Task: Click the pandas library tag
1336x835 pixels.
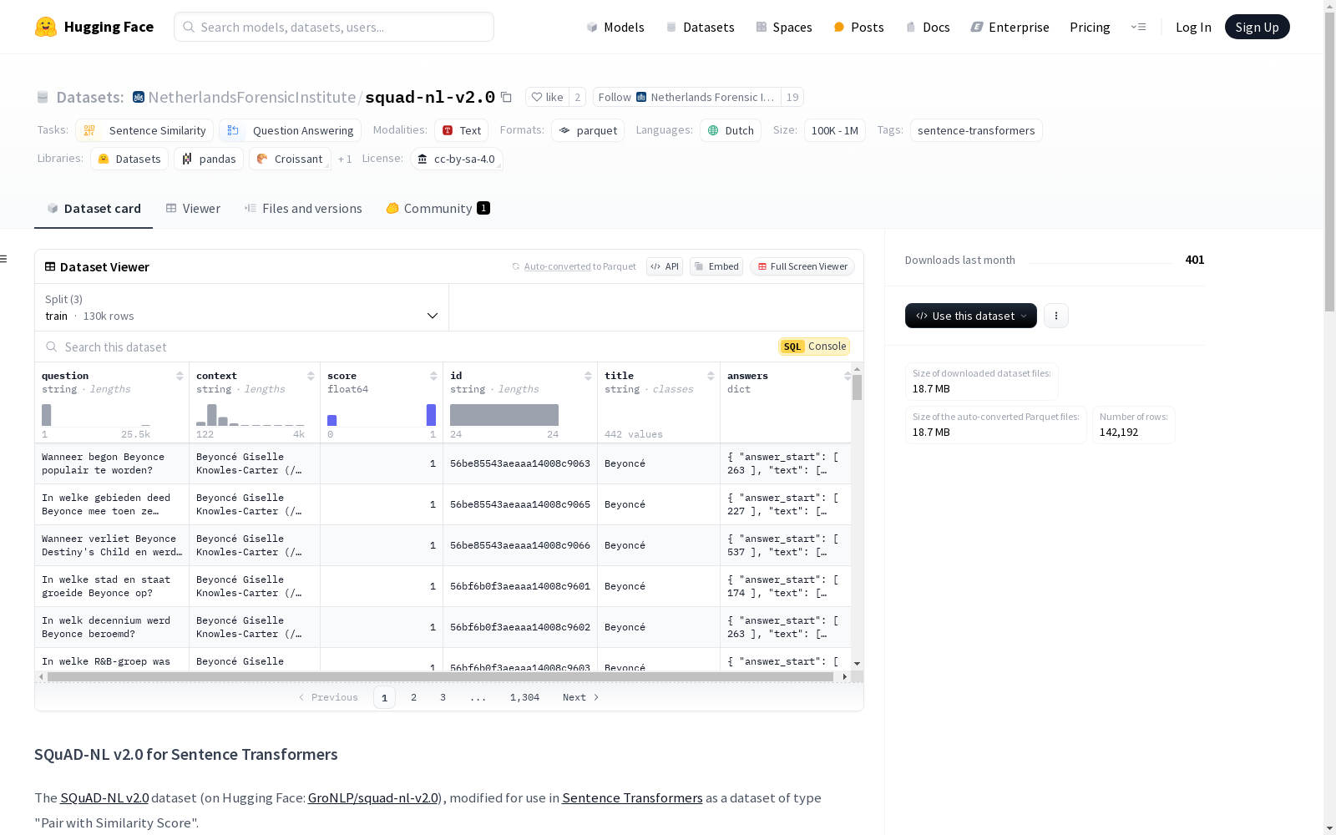Action: coord(209,159)
